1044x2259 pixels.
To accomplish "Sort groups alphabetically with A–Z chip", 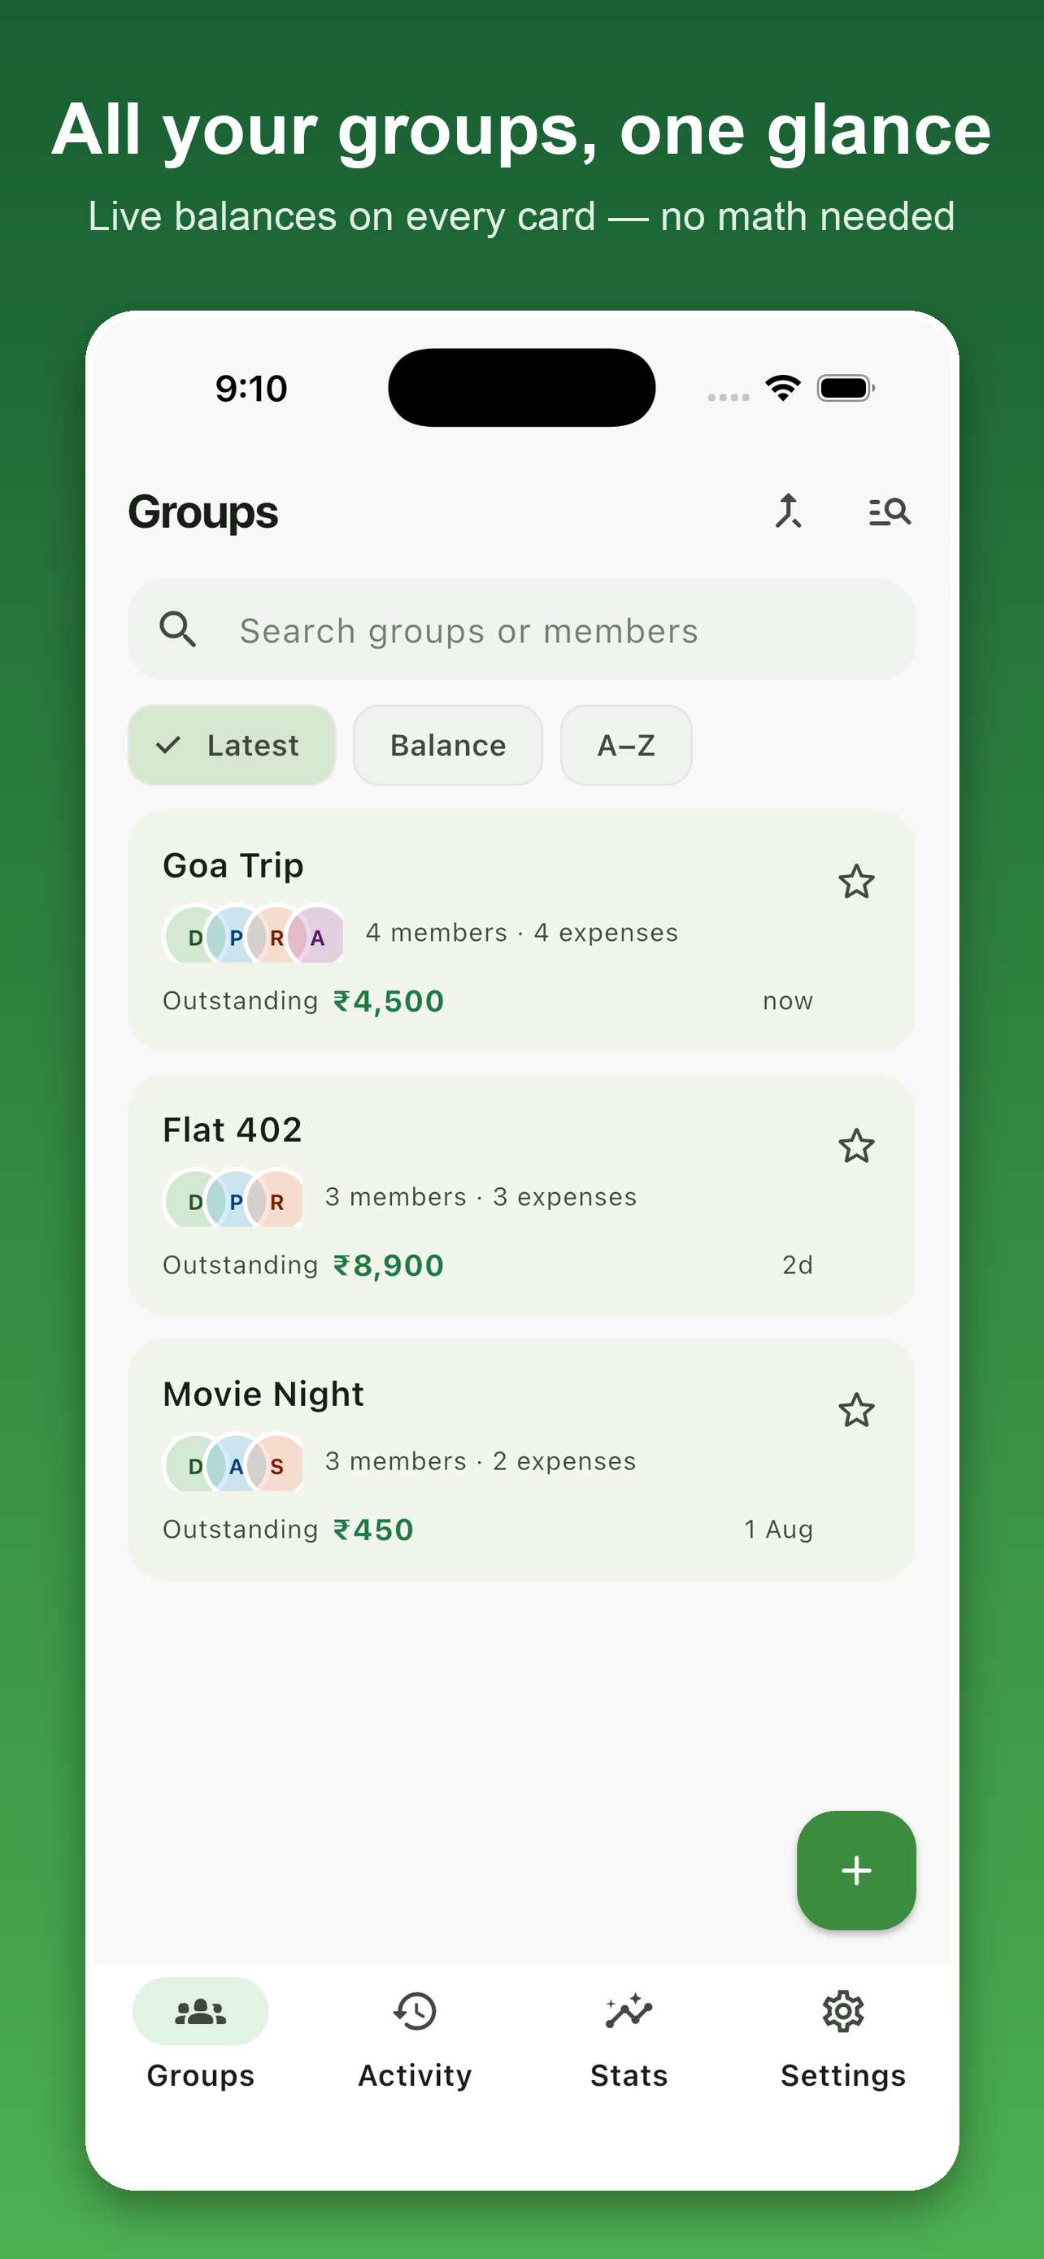I will [626, 746].
